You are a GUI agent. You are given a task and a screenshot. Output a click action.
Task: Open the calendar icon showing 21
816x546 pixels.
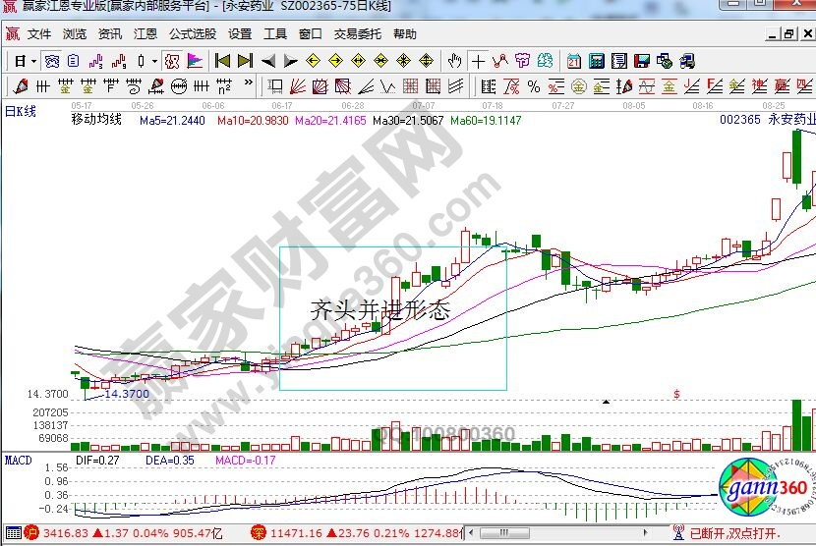tap(571, 61)
